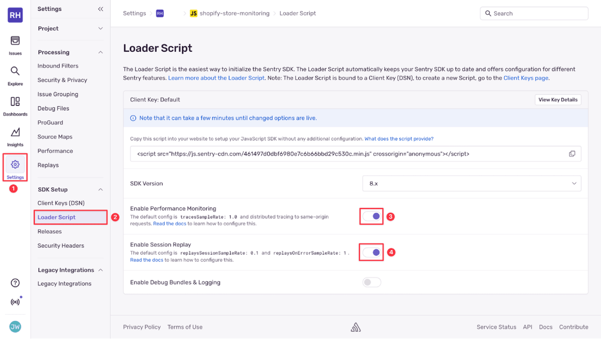
Task: Open the help question mark icon
Action: pos(15,282)
